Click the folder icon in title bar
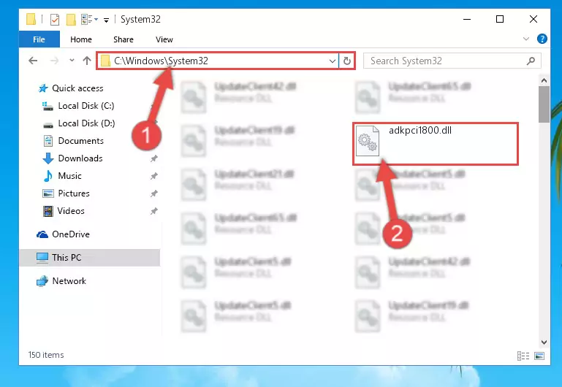The image size is (562, 387). tap(31, 19)
